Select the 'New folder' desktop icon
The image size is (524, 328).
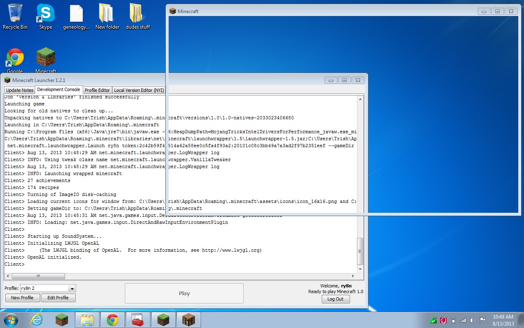tap(107, 16)
